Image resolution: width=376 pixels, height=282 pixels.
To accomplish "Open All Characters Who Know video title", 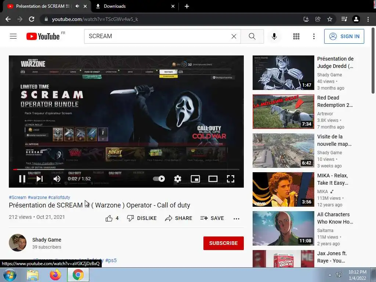I will click(x=335, y=218).
